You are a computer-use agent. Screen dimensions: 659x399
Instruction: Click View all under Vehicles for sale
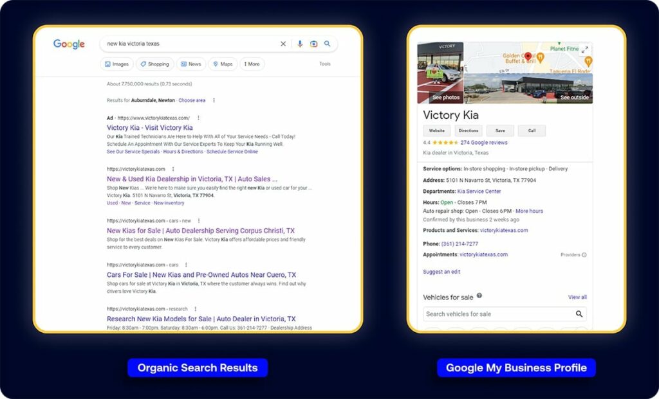coord(578,296)
